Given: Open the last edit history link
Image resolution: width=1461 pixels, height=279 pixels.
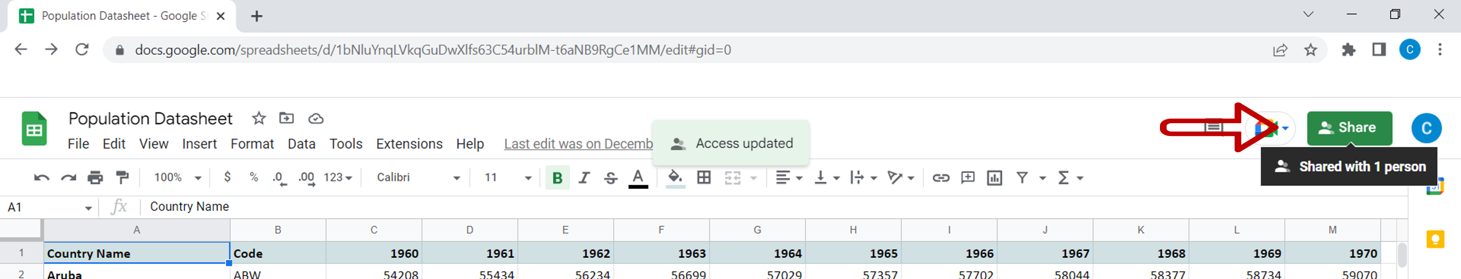Looking at the screenshot, I should tap(578, 144).
